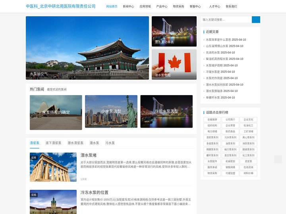
Task: Switch to the 污水泵 tab
Action: pos(110,143)
